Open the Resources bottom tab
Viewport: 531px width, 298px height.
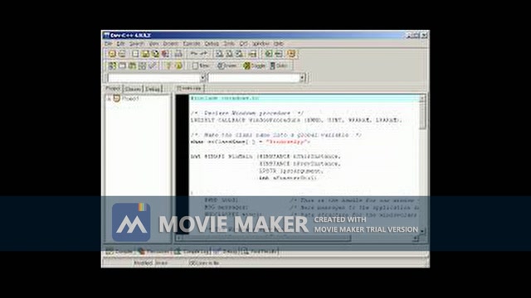pos(154,252)
